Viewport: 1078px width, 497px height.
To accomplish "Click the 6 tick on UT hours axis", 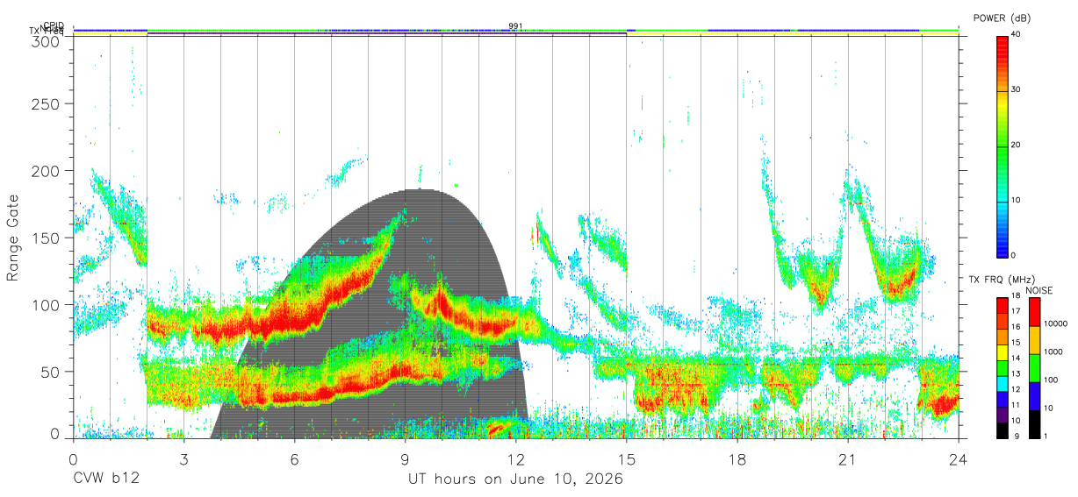I will (x=294, y=459).
